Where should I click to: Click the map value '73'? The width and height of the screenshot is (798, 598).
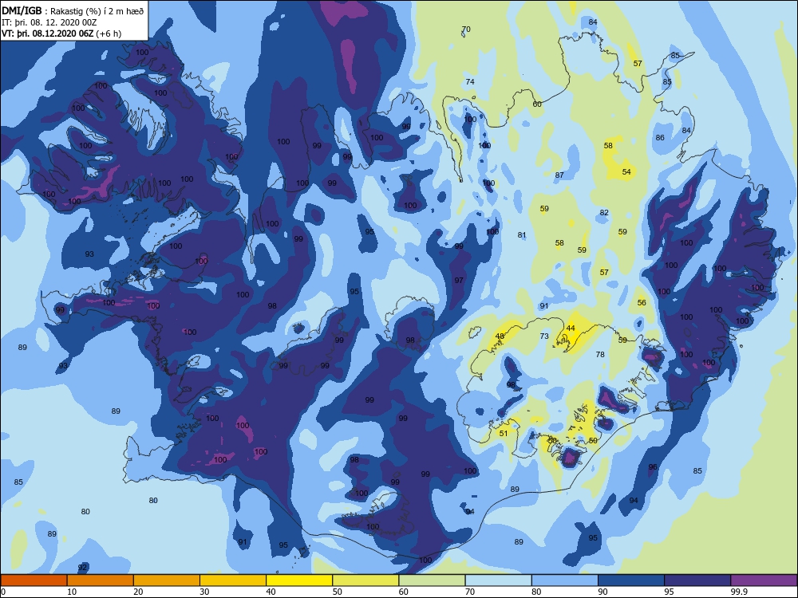click(x=544, y=336)
